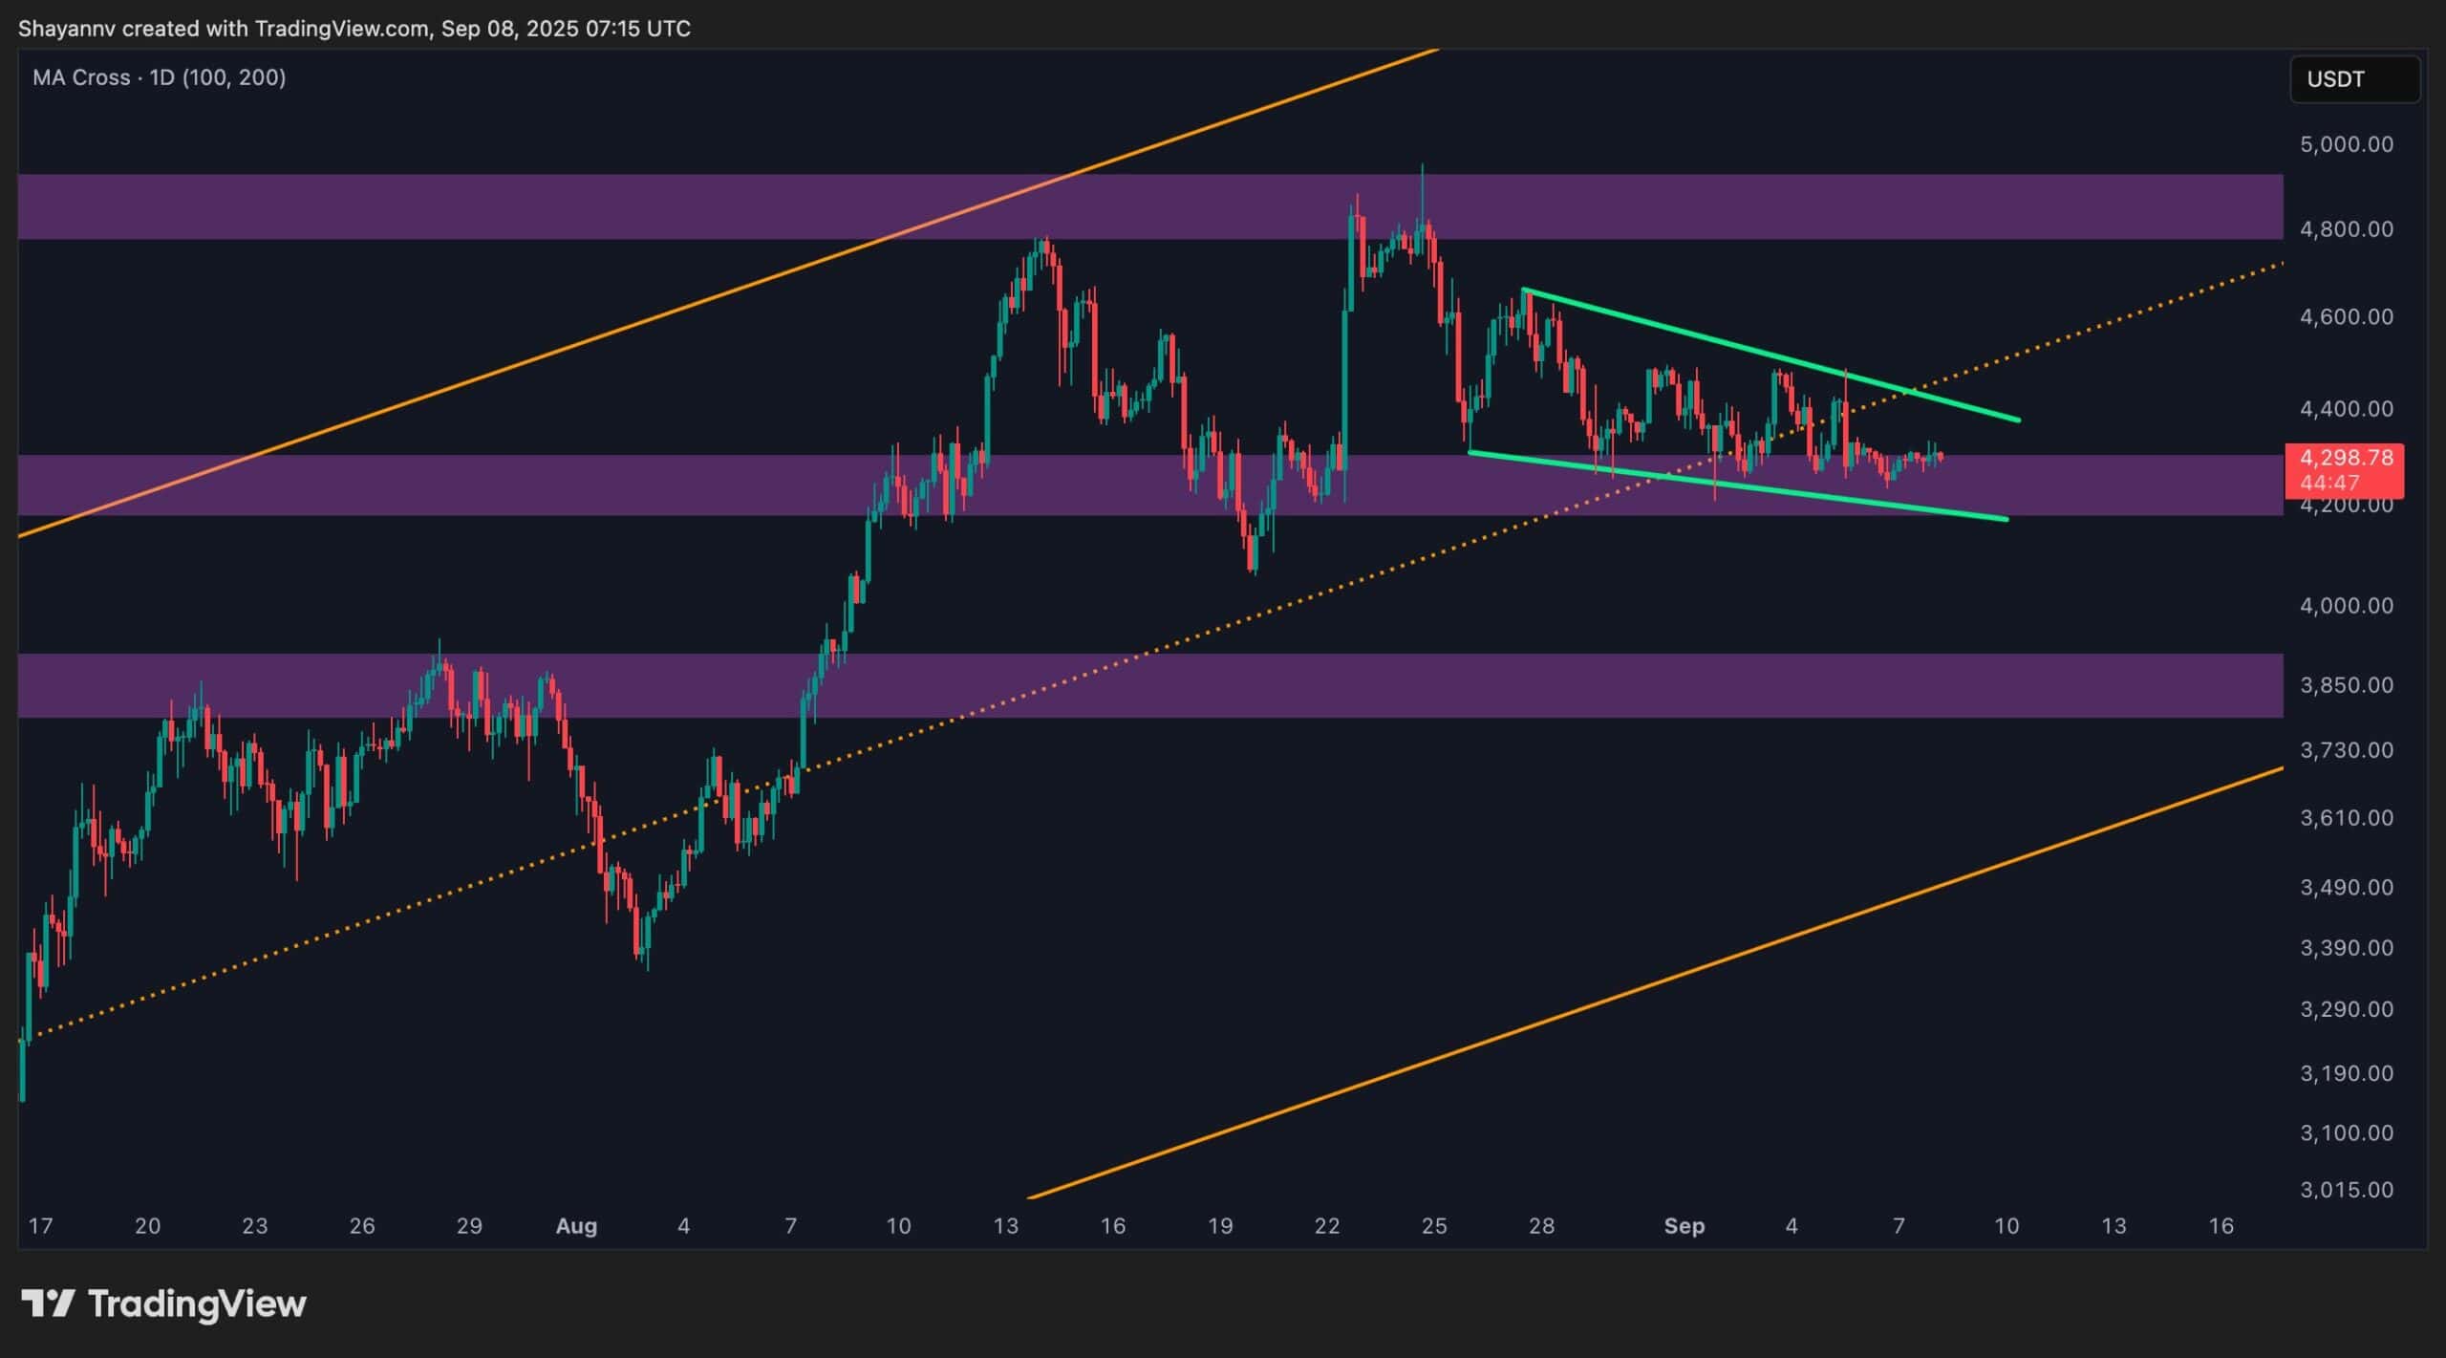Click the 22 date label on time axis

point(1327,1226)
